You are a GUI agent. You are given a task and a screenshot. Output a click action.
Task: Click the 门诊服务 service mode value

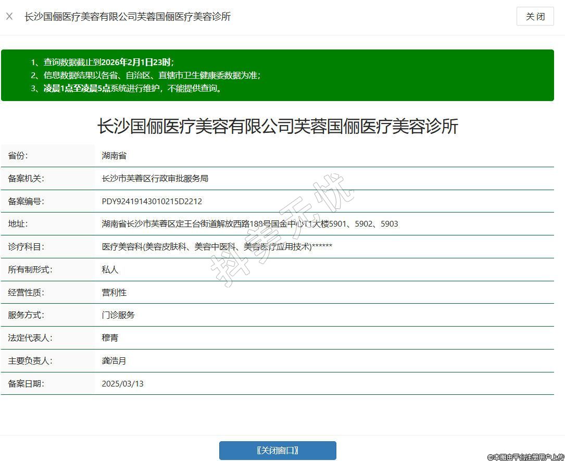click(118, 315)
